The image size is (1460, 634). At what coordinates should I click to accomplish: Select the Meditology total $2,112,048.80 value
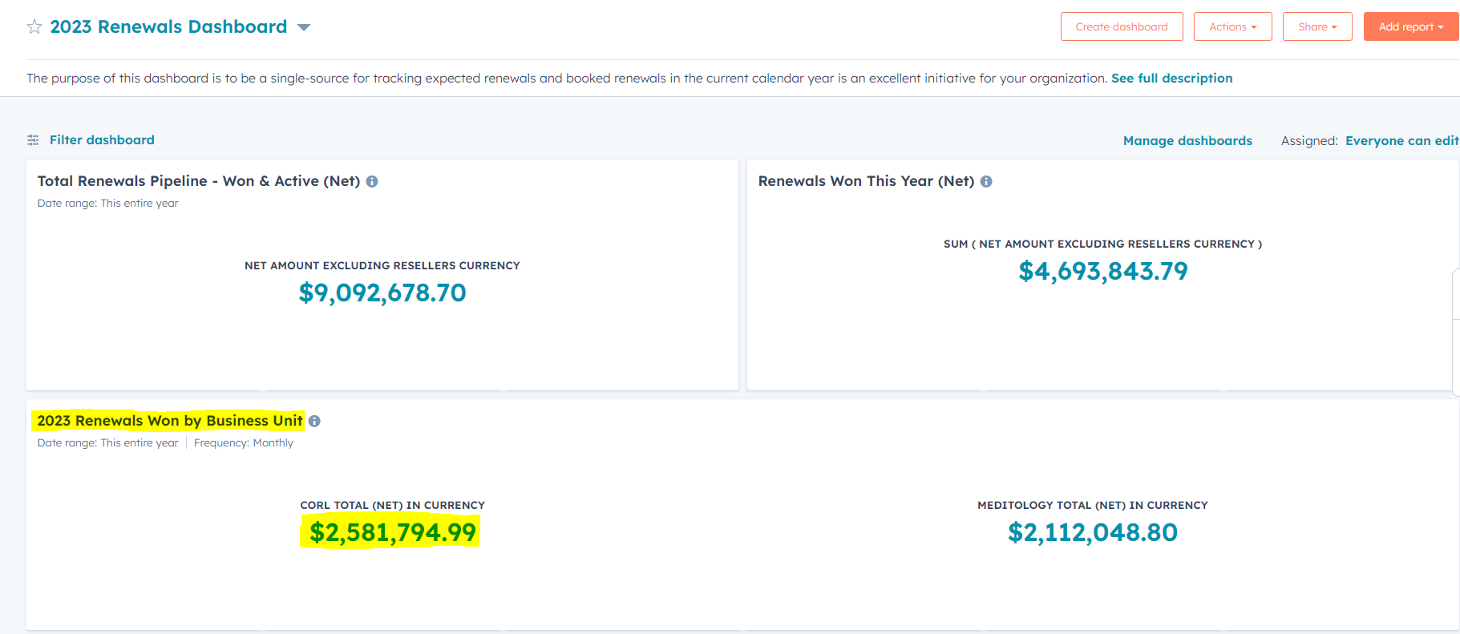pos(1092,532)
